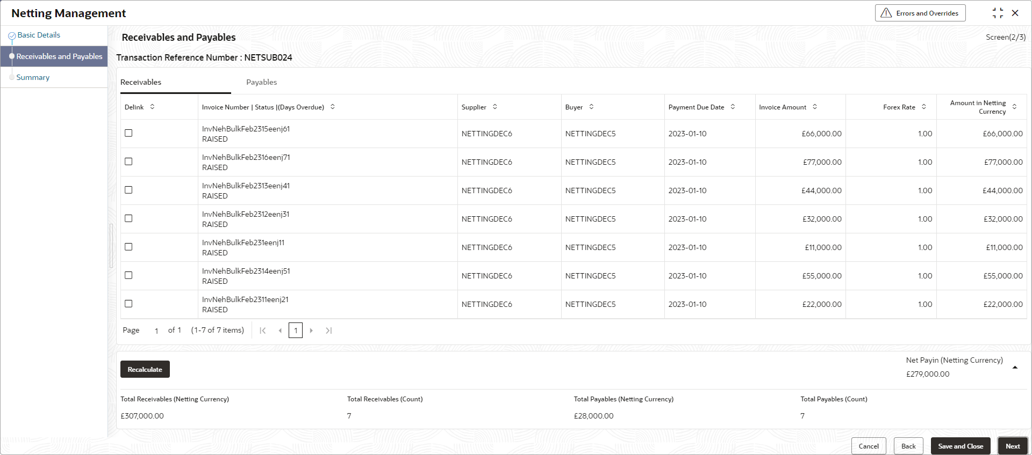The width and height of the screenshot is (1032, 455).
Task: Go to last page of receivables
Action: (x=329, y=331)
